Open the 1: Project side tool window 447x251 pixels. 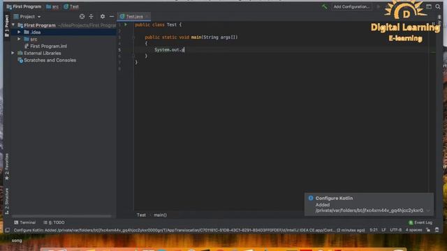[7, 26]
